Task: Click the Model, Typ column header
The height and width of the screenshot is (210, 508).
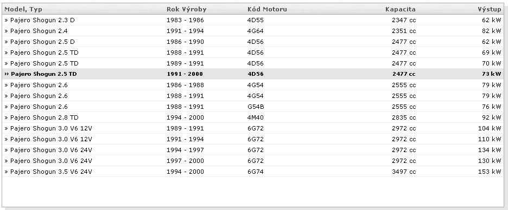Action: (23, 9)
